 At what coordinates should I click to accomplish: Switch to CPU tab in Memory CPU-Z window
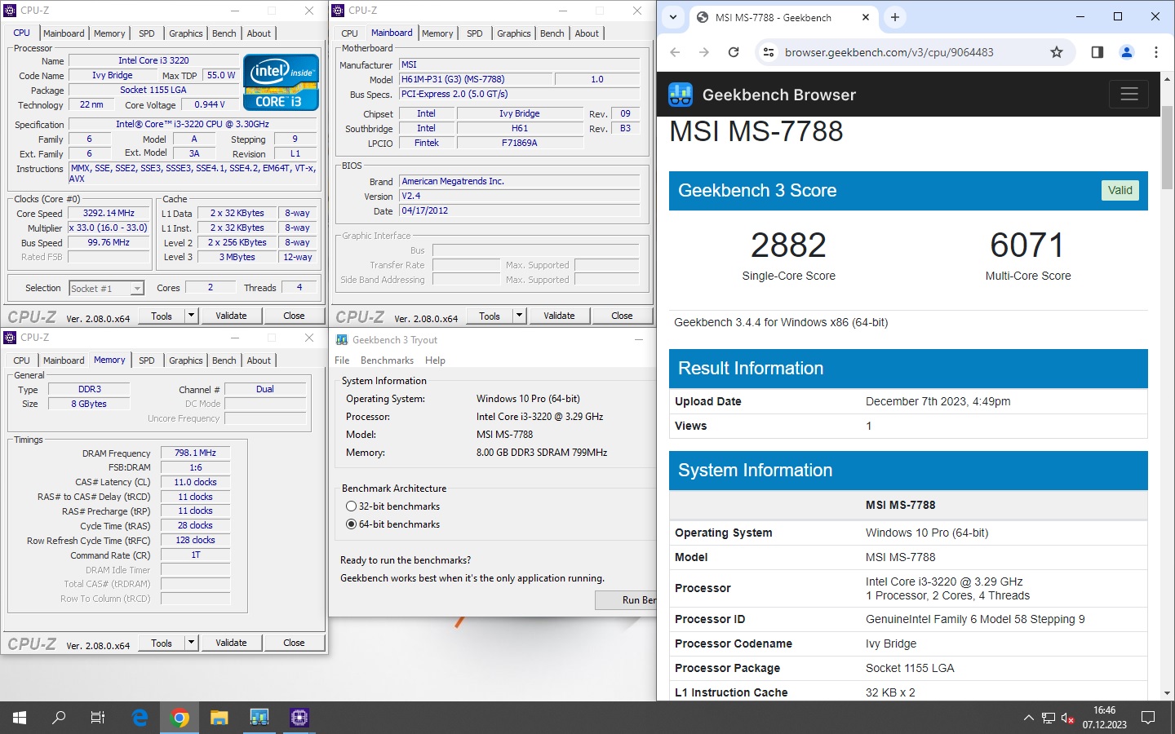22,360
